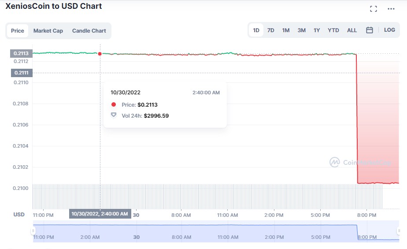
Task: Open fullscreen chart view icon
Action: (x=373, y=9)
